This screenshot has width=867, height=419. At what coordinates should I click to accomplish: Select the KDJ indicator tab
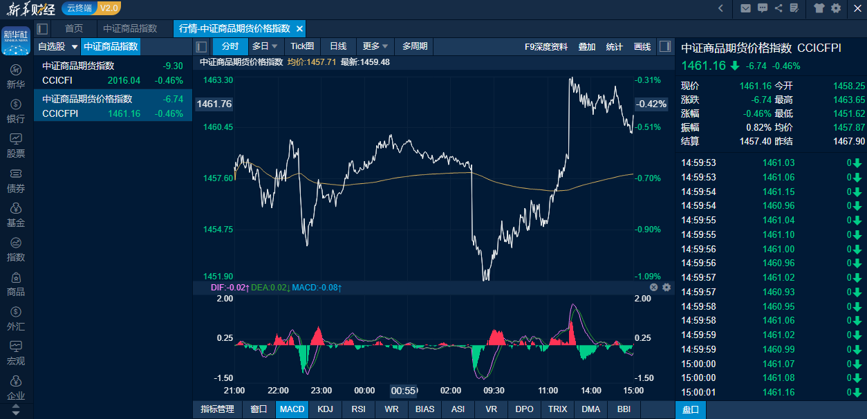[325, 409]
